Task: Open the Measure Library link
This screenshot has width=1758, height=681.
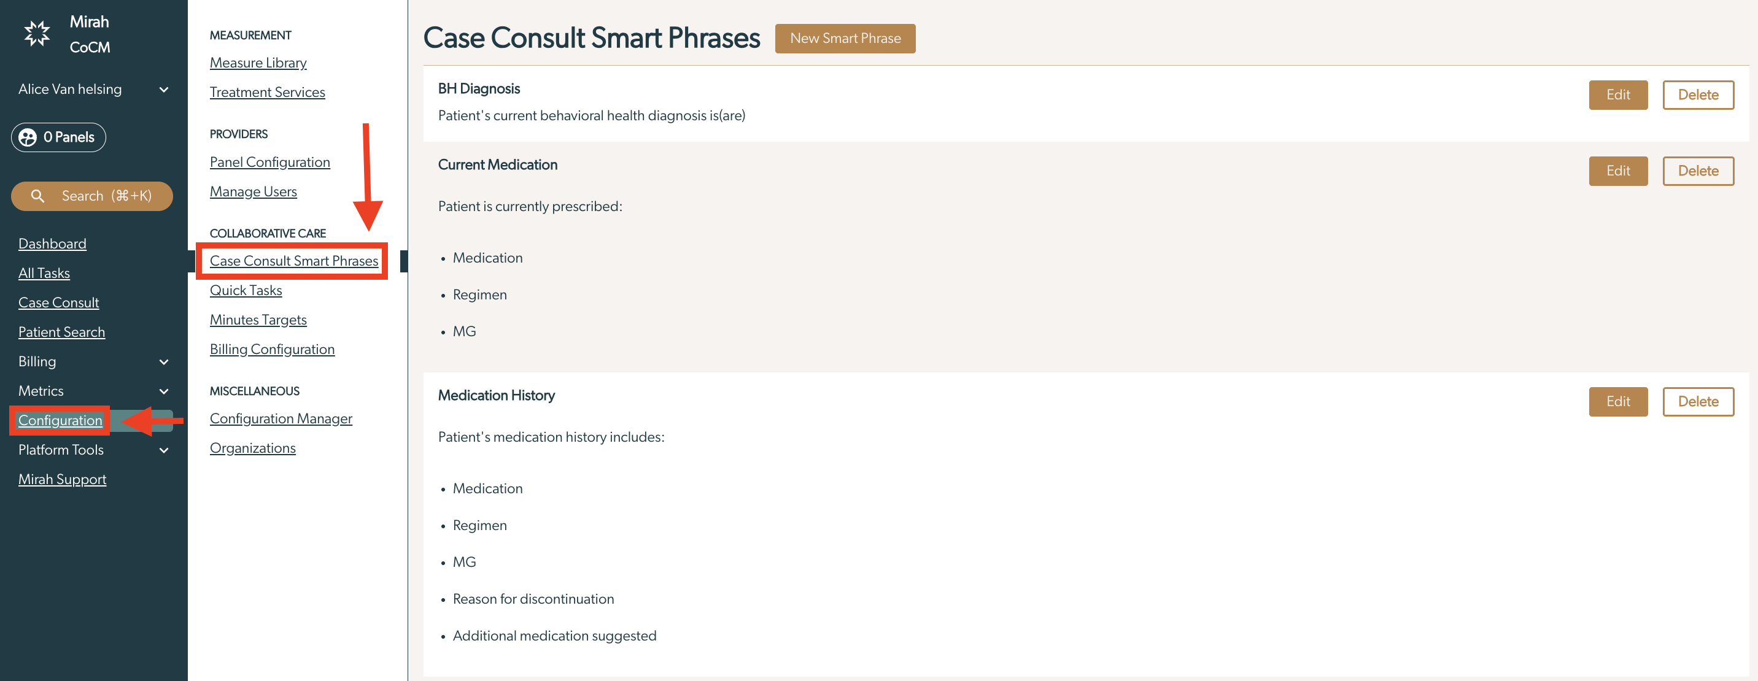Action: (x=258, y=63)
